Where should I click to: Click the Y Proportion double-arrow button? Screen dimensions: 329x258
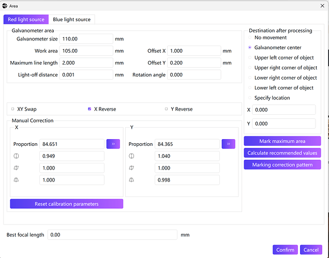[x=228, y=144]
